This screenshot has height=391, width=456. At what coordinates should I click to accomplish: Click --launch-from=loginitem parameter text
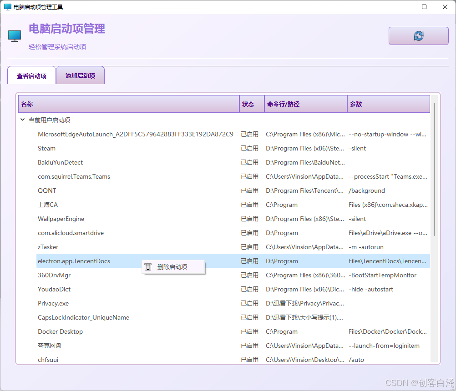point(384,346)
